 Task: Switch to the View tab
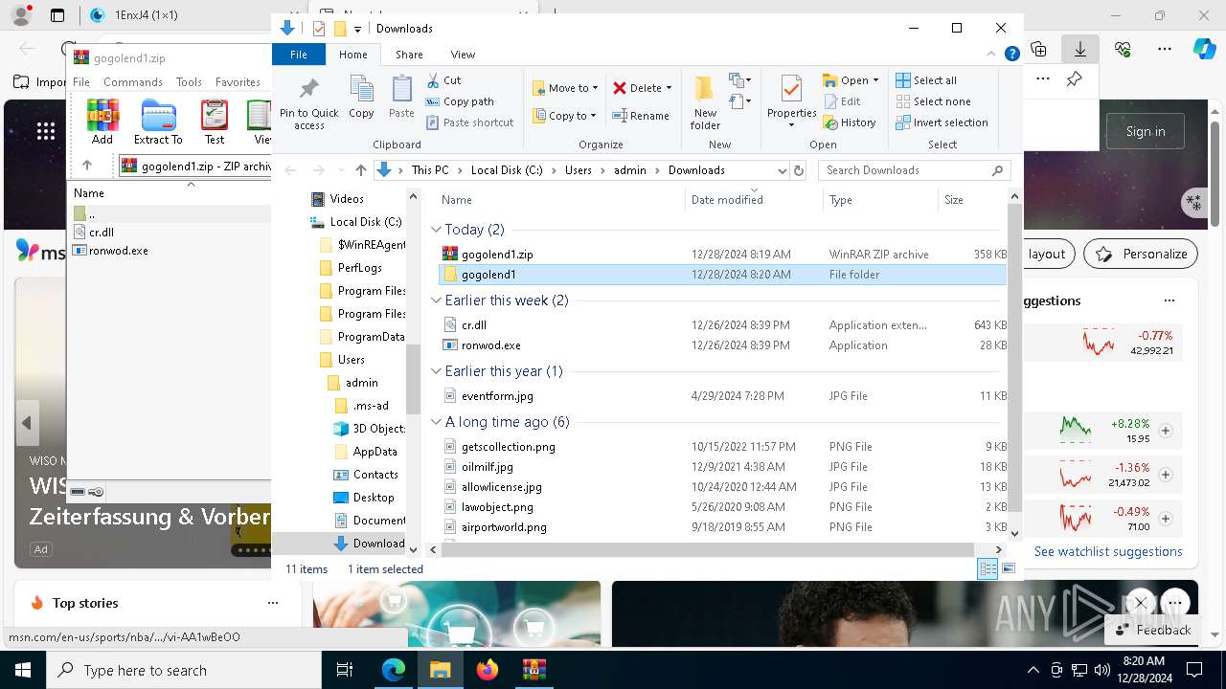[x=463, y=55]
